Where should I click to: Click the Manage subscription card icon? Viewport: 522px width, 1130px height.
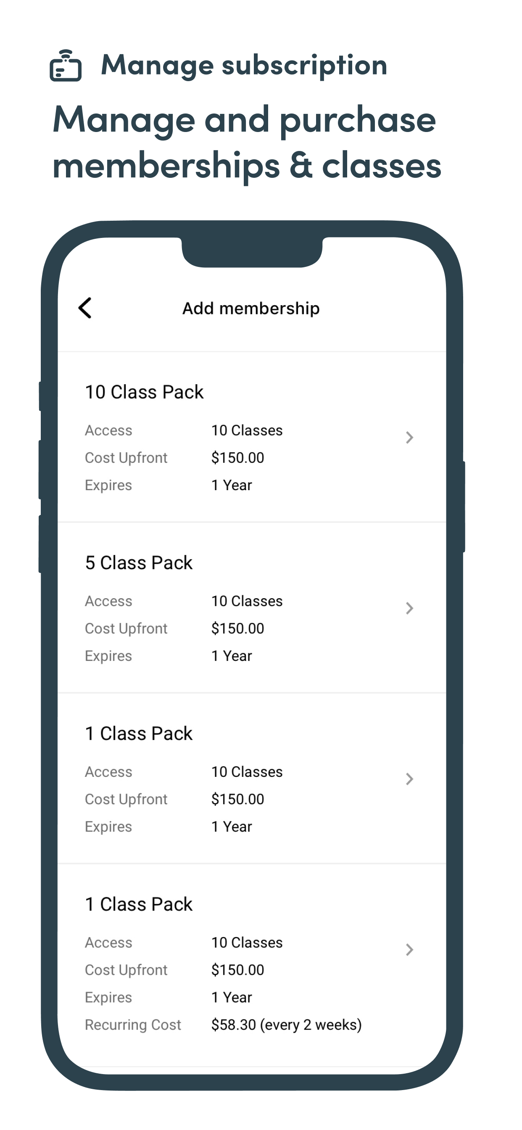[x=66, y=65]
